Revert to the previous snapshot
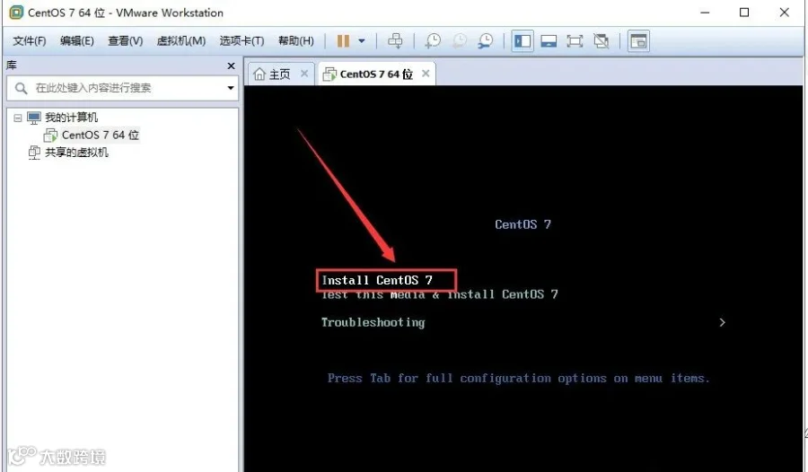Viewport: 808px width, 472px height. tap(459, 40)
